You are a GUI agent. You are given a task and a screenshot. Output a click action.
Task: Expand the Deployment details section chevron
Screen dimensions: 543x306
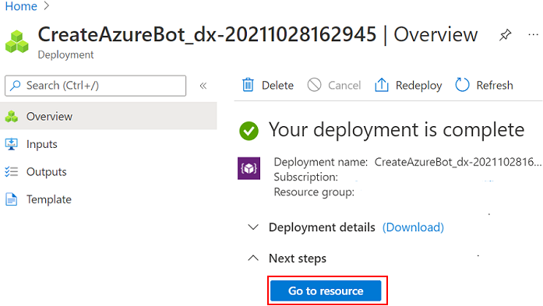253,227
